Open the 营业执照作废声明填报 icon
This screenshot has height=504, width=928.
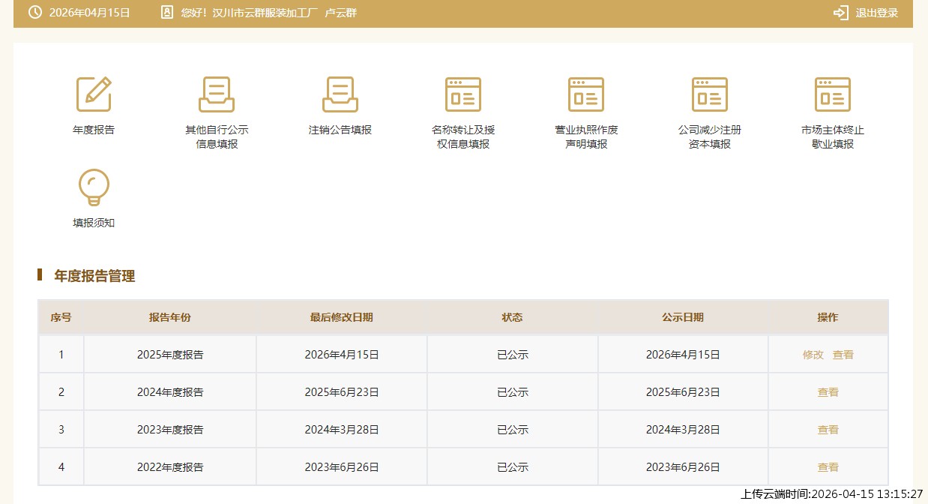[x=585, y=94]
